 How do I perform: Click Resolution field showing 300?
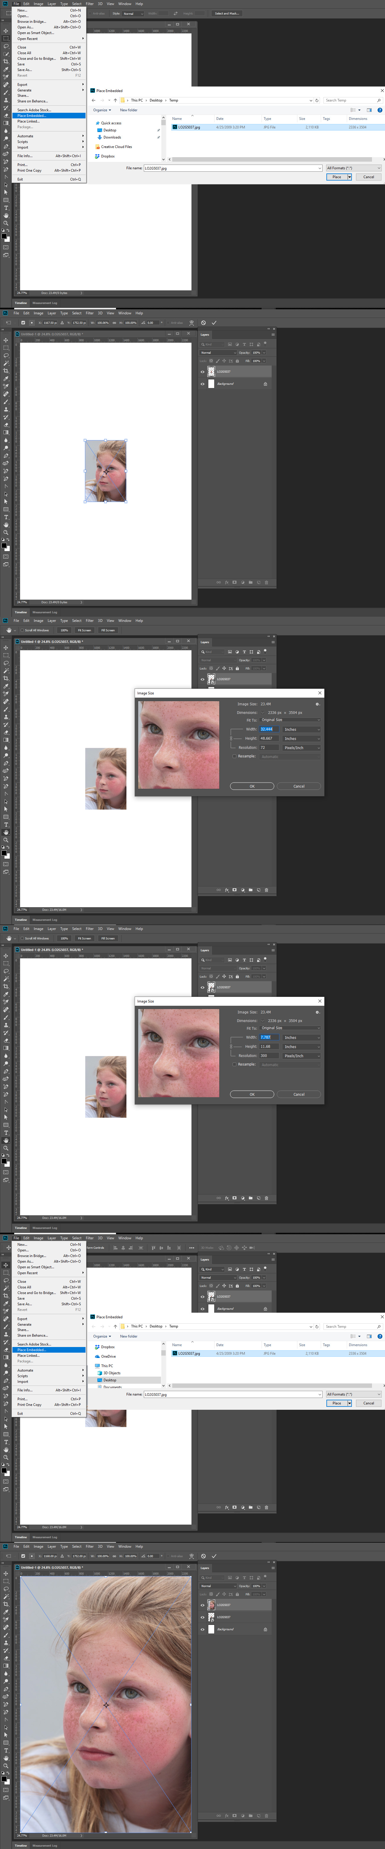(269, 1056)
